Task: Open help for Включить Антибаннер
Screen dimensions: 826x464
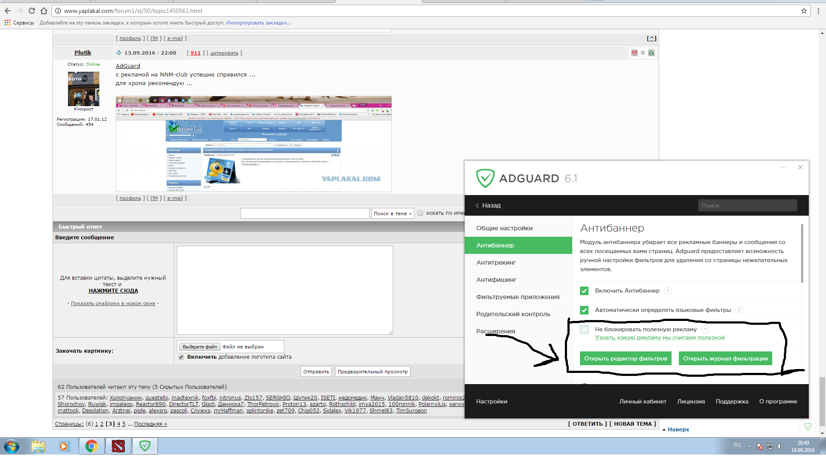Action: point(668,291)
